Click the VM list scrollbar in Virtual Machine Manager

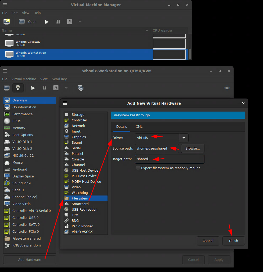[190, 54]
